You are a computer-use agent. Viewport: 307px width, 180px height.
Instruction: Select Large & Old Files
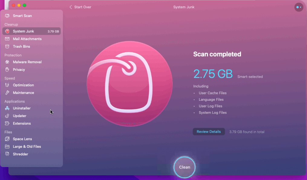pos(31,147)
